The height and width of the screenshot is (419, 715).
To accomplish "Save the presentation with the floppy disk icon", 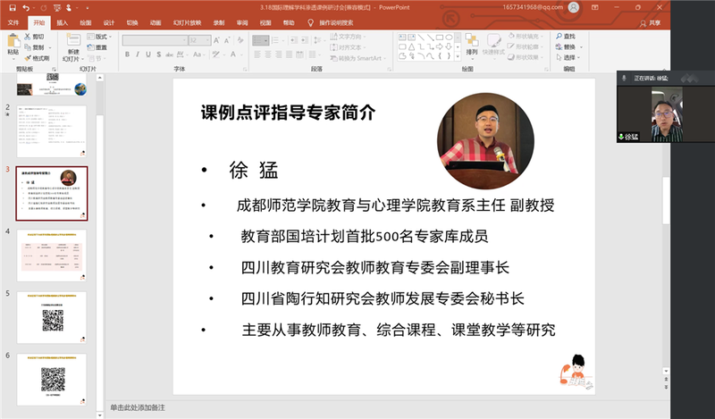I will 13,8.
